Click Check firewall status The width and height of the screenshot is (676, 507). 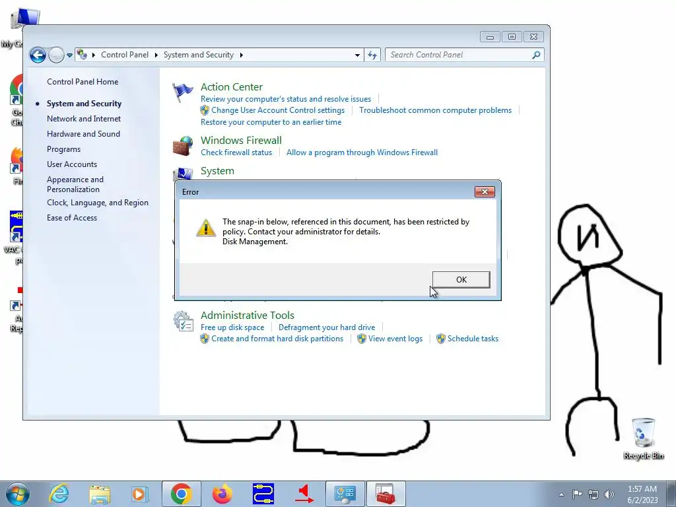pos(236,152)
